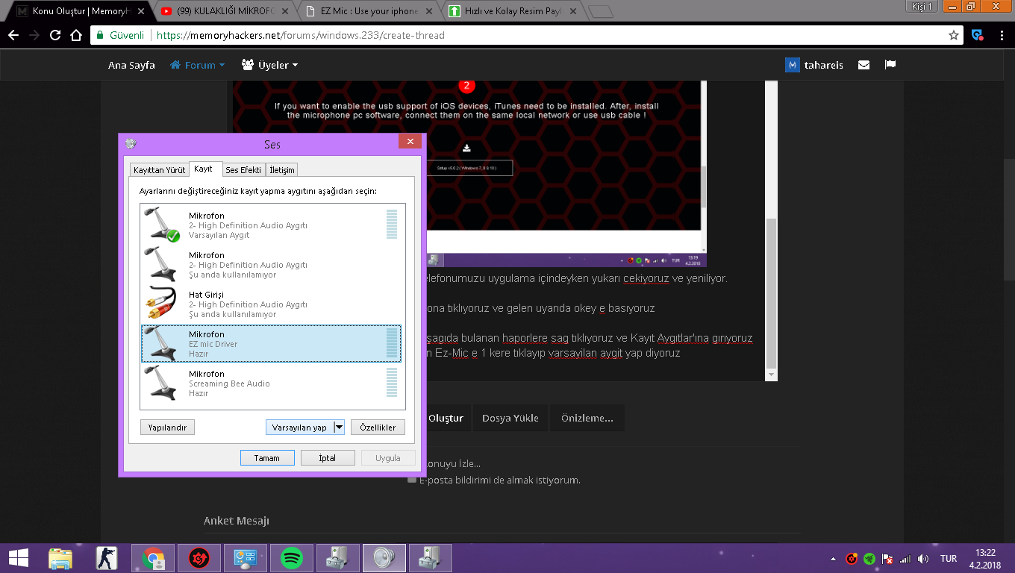Open the network signal tray icon
Screen dimensions: 1015x573
[x=905, y=558]
